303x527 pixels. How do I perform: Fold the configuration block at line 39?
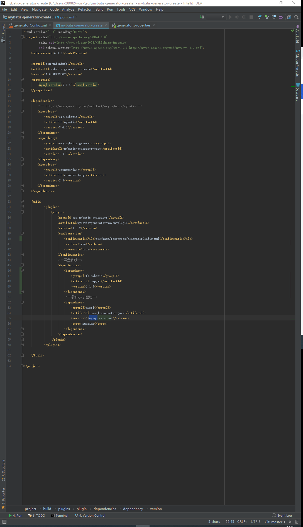[22, 233]
